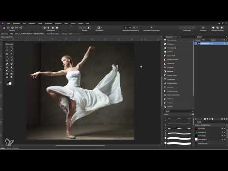The height and width of the screenshot is (171, 228).
Task: Select the highlighted layer in Ebenen panel
Action: 211,43
